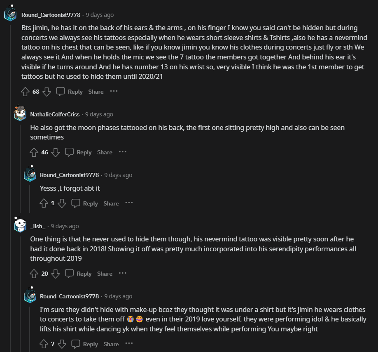Open the three-dot menu on NathalieColferCriss's comment
378x352 pixels.
[123, 152]
